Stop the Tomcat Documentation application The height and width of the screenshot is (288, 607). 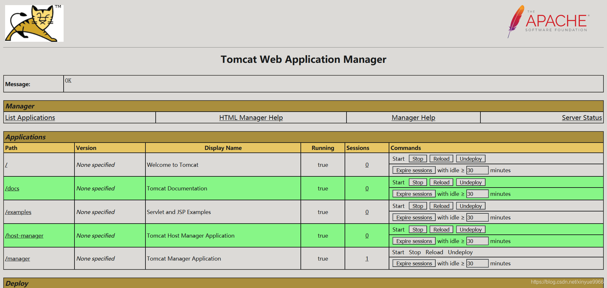[x=418, y=182]
